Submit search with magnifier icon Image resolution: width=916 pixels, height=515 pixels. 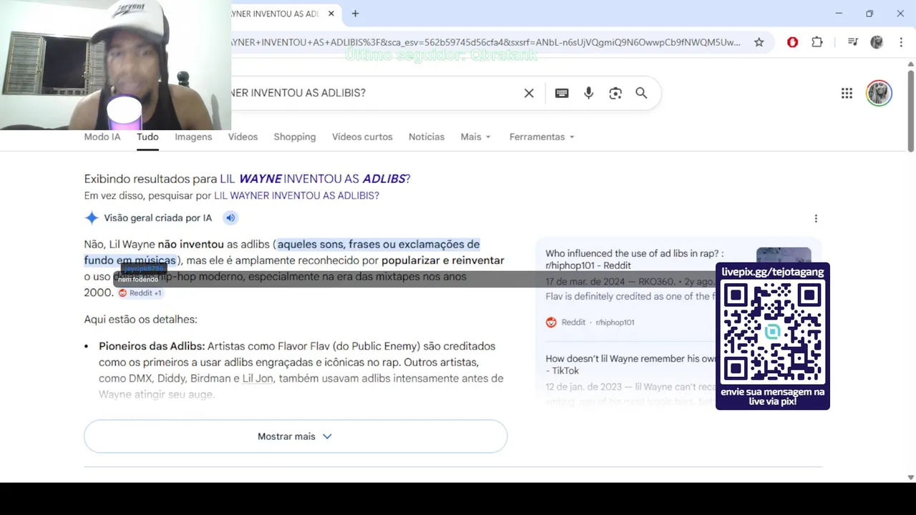click(x=641, y=93)
